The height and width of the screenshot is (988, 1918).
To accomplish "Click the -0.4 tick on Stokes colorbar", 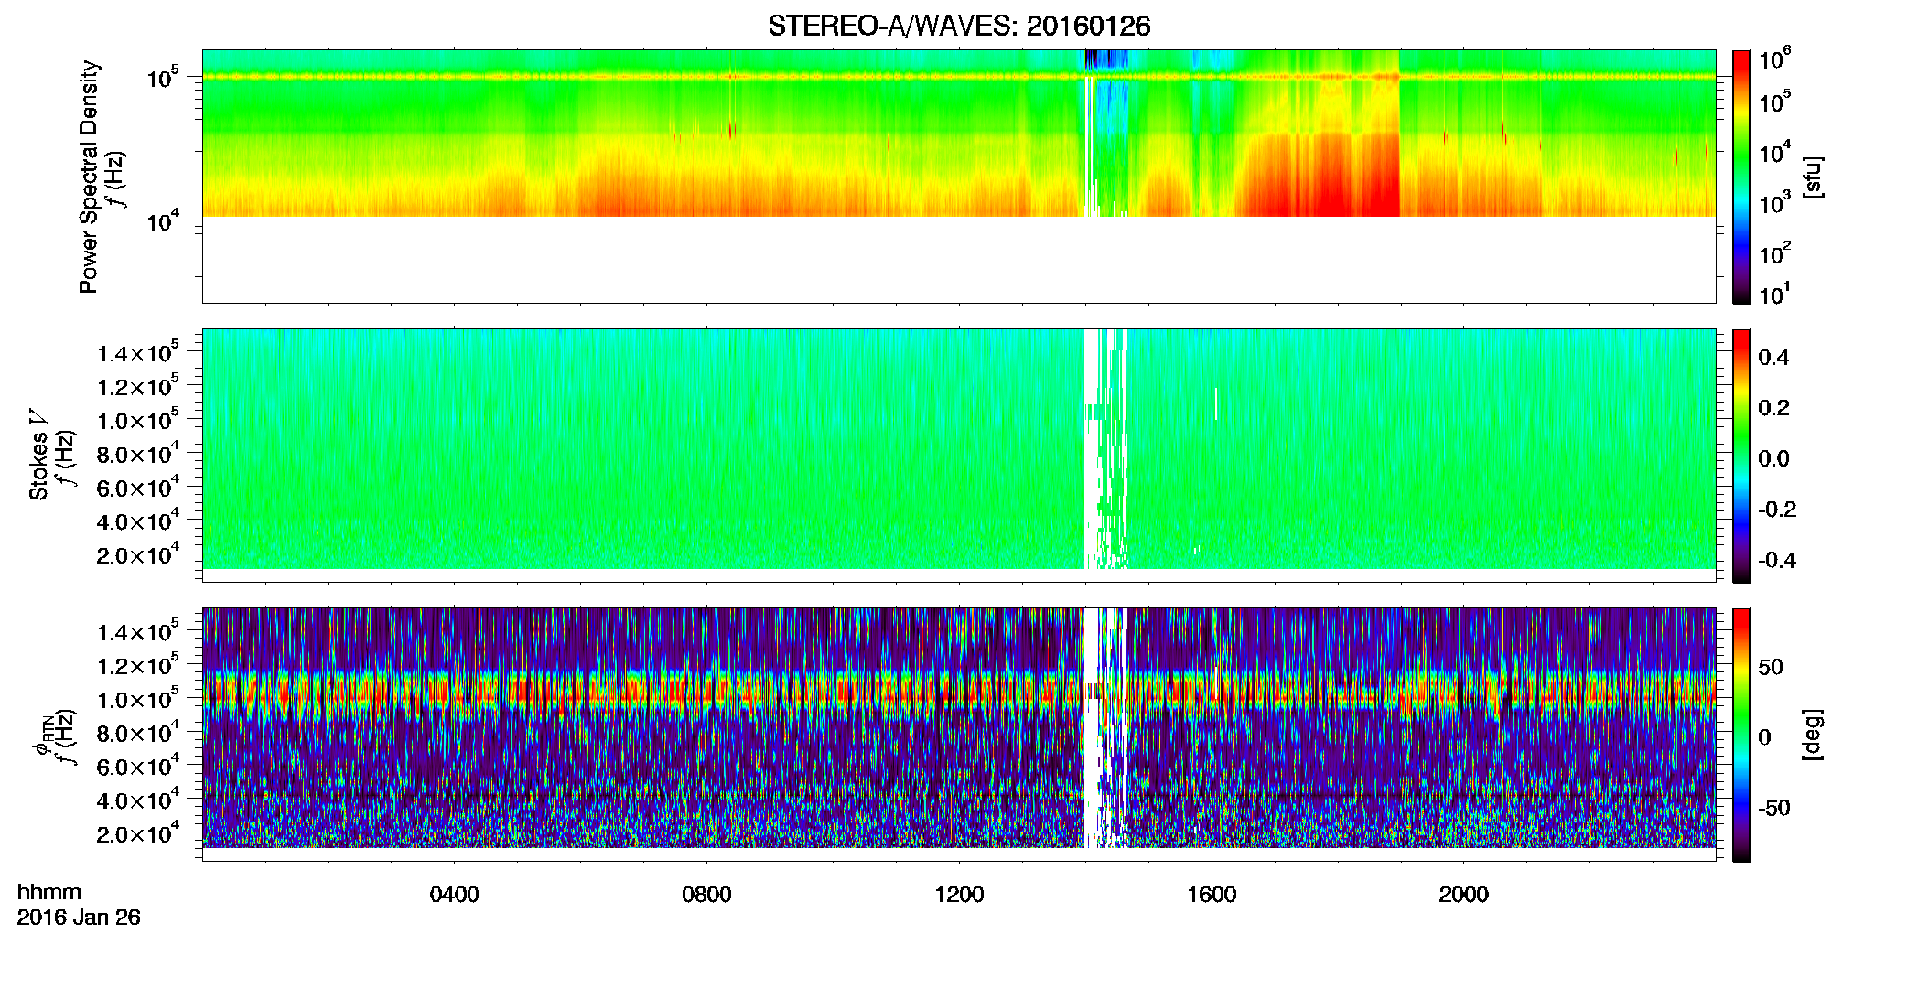I will [x=1776, y=560].
